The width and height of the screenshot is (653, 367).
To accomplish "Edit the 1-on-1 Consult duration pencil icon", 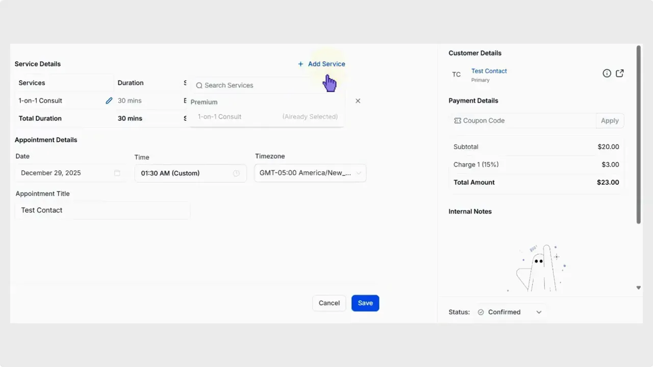I will point(109,100).
